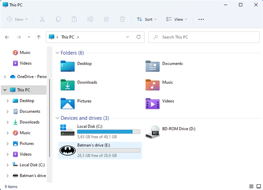Click the Devices and drives (3) header
This screenshot has width=263, height=190.
85,118
